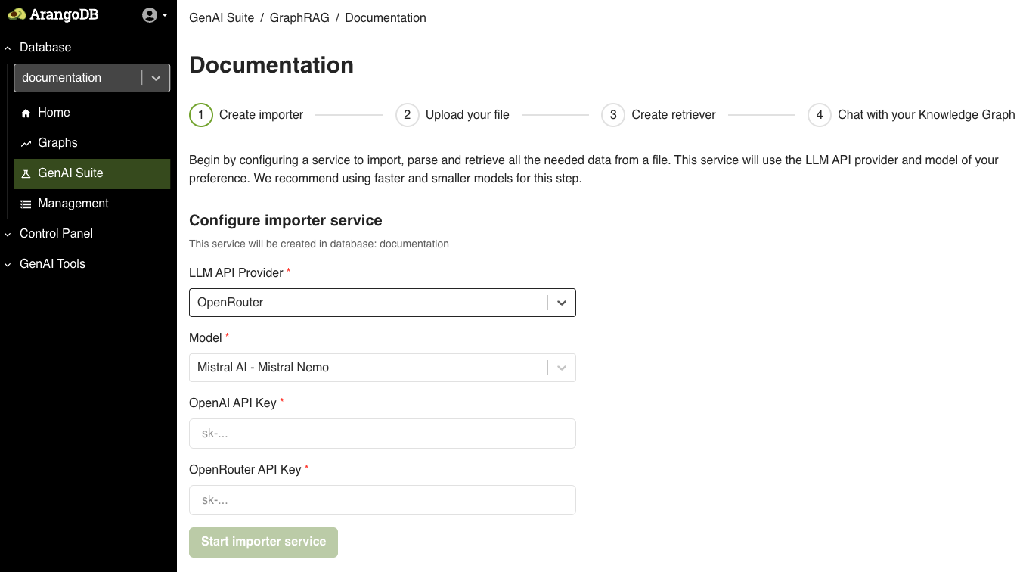The width and height of the screenshot is (1023, 572).
Task: Click the Configure importer service heading
Action: click(286, 221)
